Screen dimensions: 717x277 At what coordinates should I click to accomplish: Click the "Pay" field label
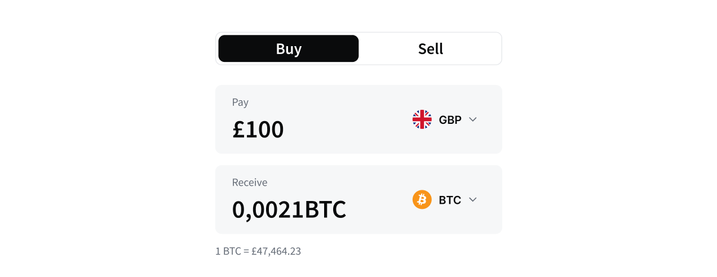tap(240, 102)
